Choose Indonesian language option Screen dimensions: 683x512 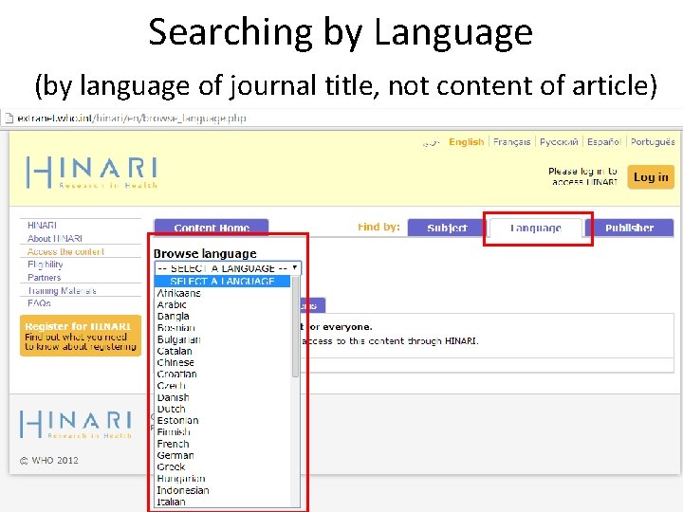(x=183, y=490)
